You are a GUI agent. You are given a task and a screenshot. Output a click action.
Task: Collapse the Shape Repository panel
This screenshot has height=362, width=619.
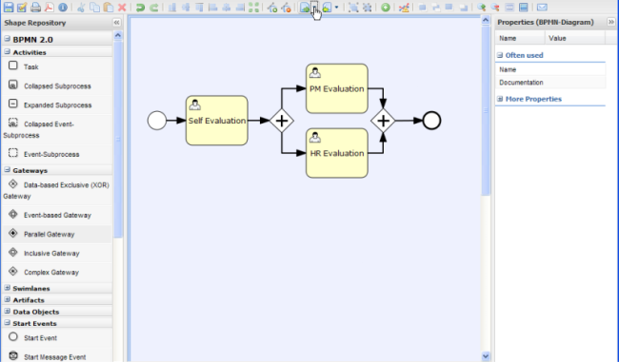116,23
